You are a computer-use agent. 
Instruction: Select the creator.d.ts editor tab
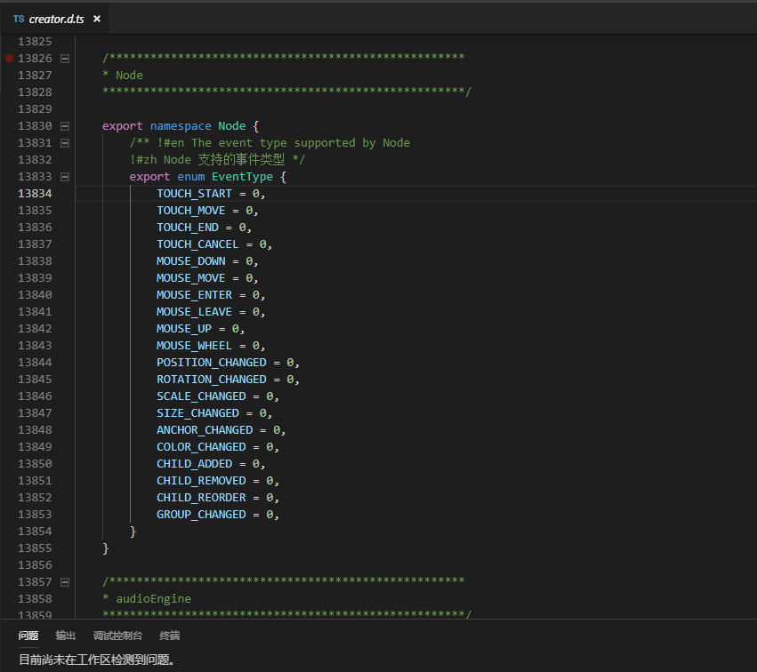click(x=57, y=19)
